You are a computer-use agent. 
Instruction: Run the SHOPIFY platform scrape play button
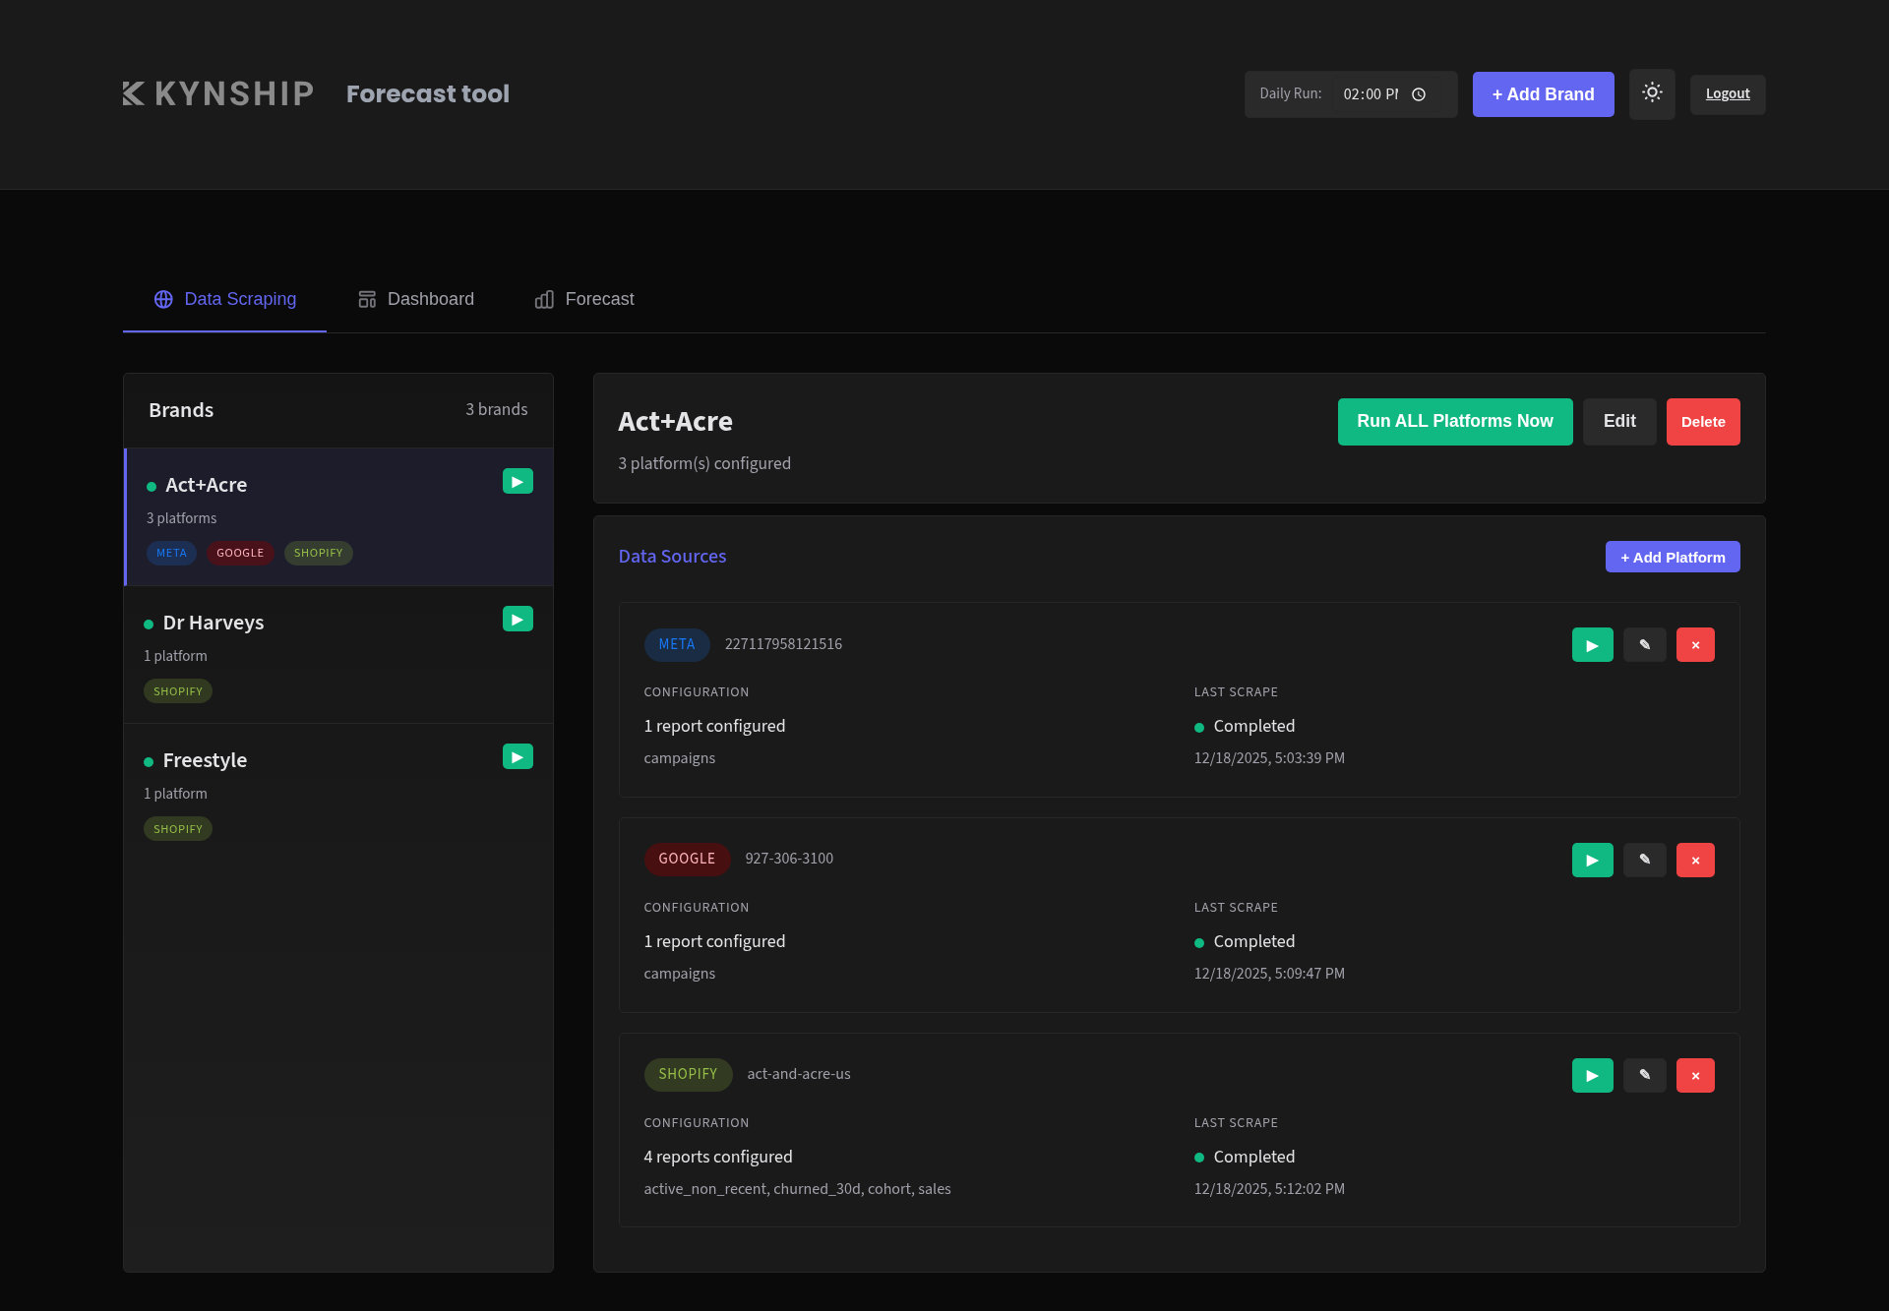click(x=1592, y=1074)
